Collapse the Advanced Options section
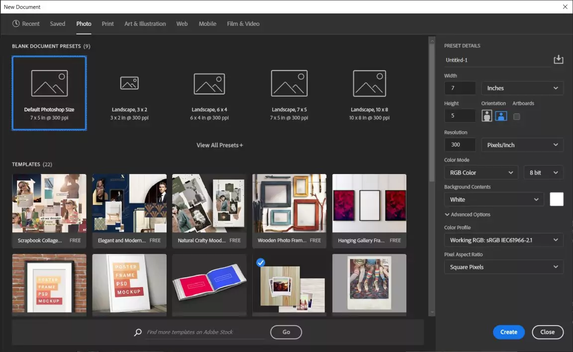This screenshot has height=352, width=573. pos(467,214)
